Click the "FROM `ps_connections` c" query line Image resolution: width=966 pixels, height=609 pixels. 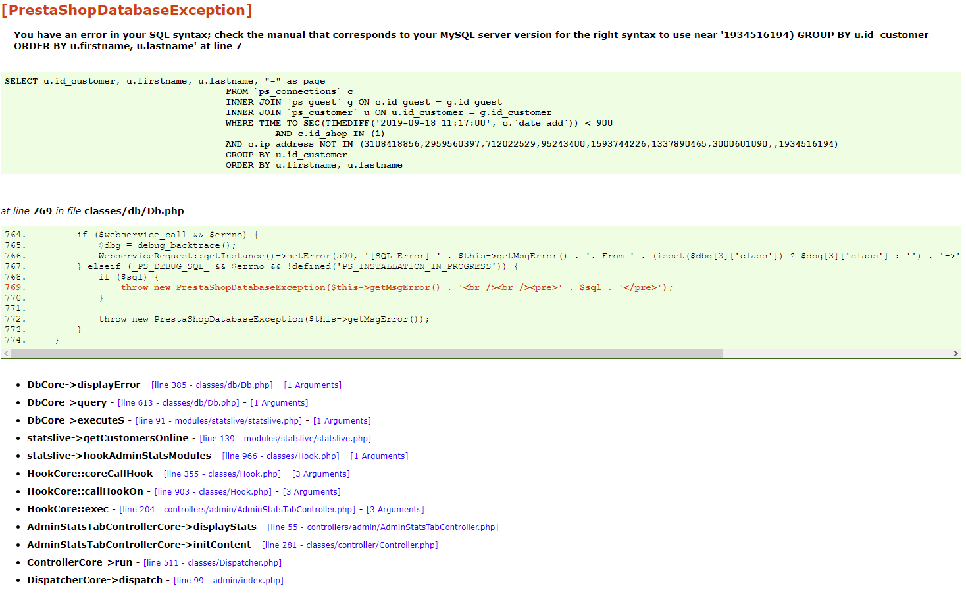pos(290,91)
